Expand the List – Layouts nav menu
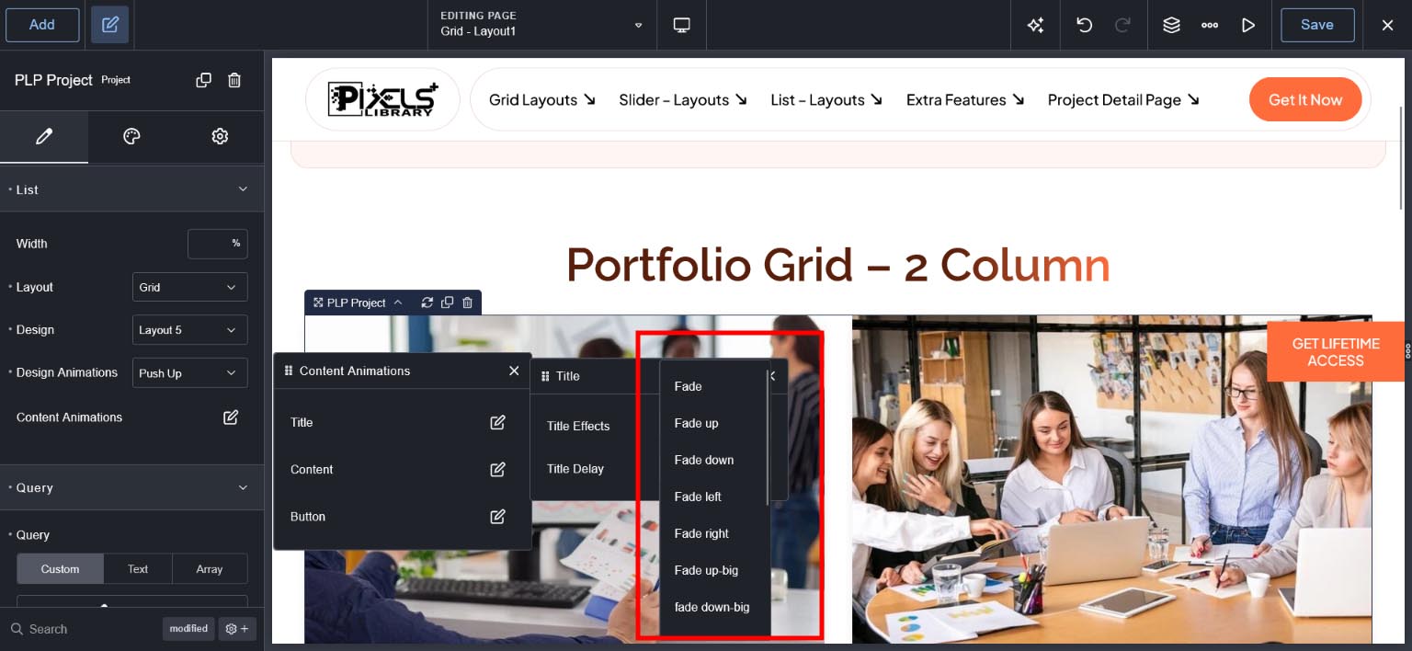Image resolution: width=1412 pixels, height=651 pixels. 826,99
